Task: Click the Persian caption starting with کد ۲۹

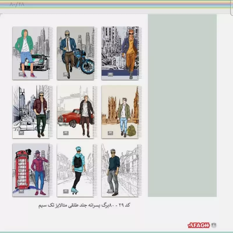Action: 84,205
